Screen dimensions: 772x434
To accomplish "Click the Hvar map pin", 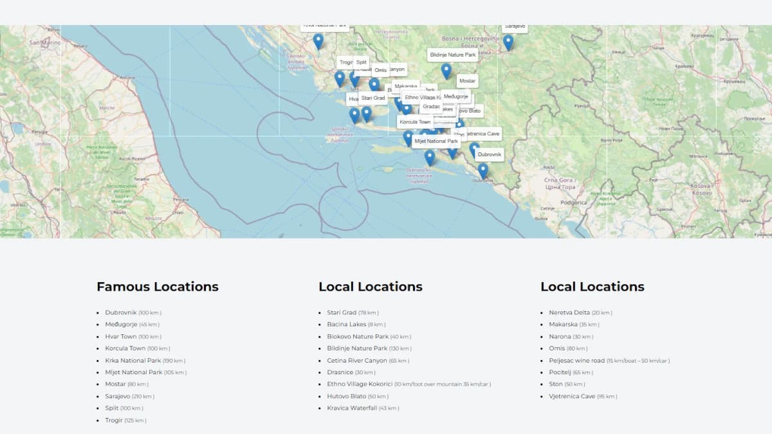I will tap(354, 116).
